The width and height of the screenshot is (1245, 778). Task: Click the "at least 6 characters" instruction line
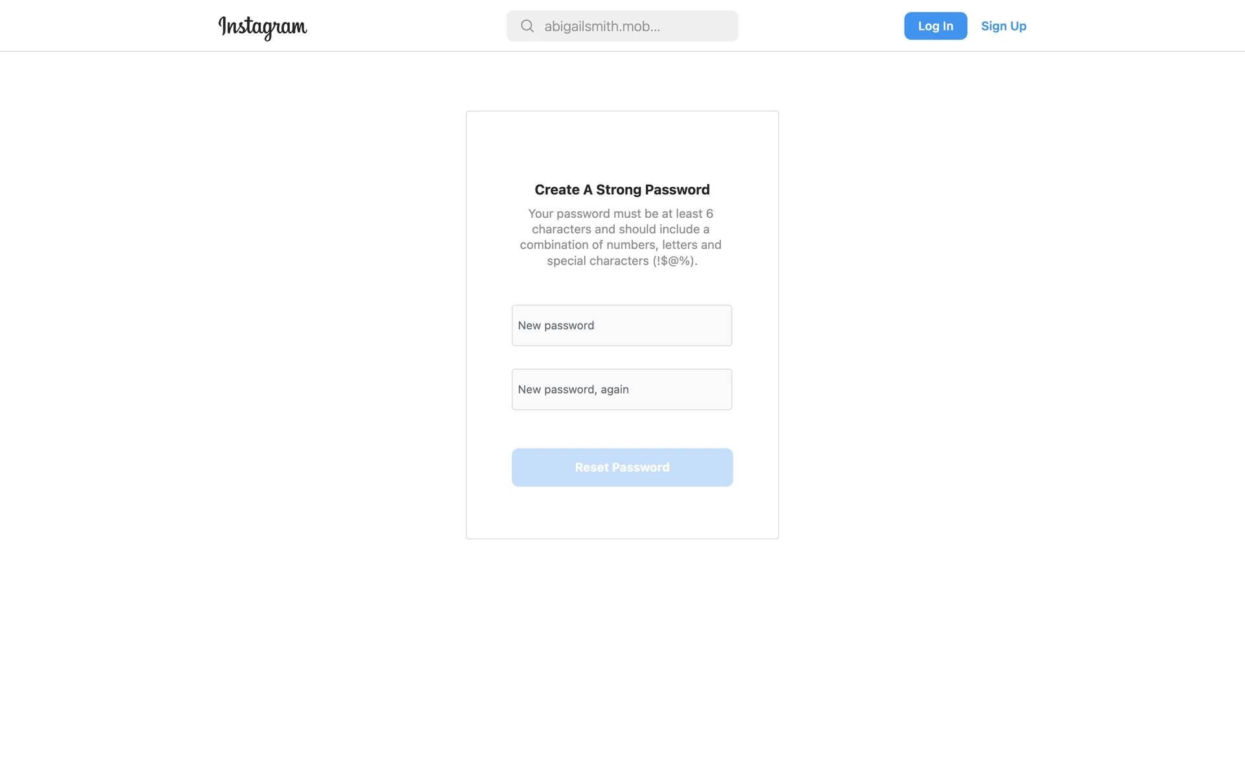pyautogui.click(x=621, y=214)
